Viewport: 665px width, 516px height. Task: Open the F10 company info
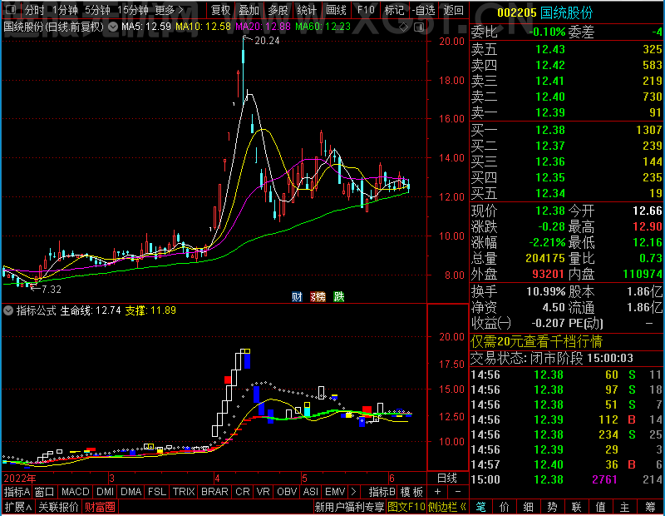click(366, 10)
